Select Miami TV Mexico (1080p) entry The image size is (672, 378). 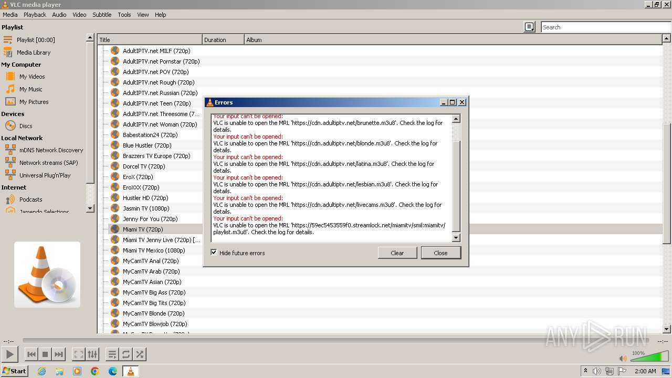pyautogui.click(x=154, y=250)
